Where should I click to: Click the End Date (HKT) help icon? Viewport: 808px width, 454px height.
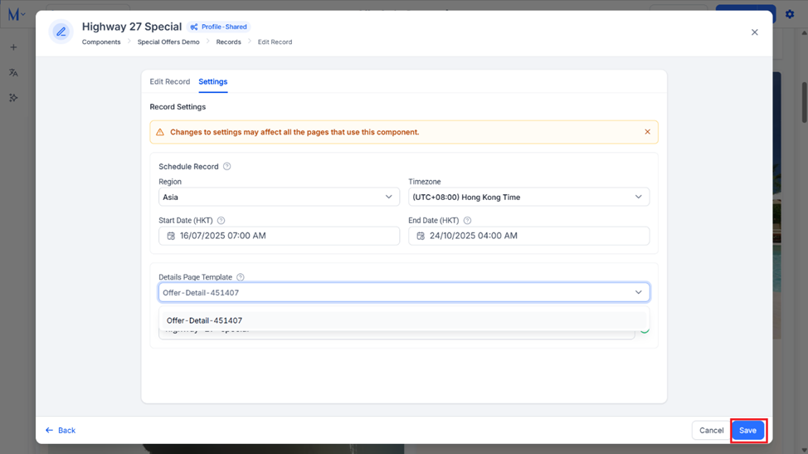coord(467,221)
